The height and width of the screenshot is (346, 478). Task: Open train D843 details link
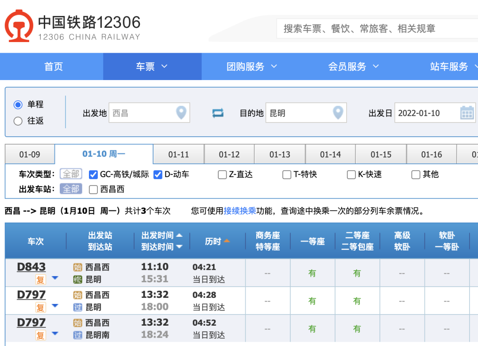31,267
